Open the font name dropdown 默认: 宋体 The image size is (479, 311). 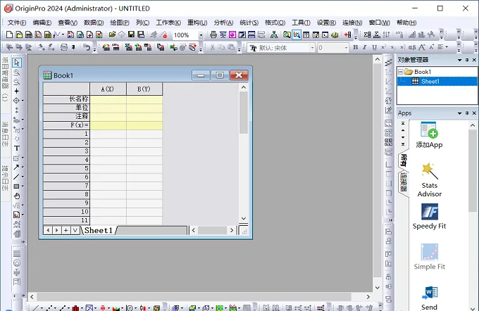312,48
